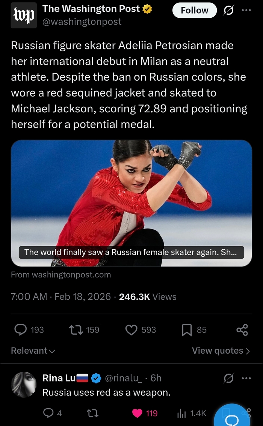The image size is (263, 426).
Task: Click the Follow button for The Washington Post
Action: click(x=194, y=10)
